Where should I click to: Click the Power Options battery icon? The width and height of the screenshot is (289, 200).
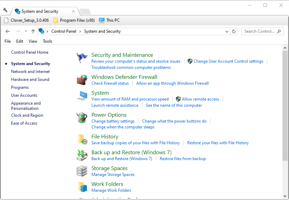click(82, 118)
